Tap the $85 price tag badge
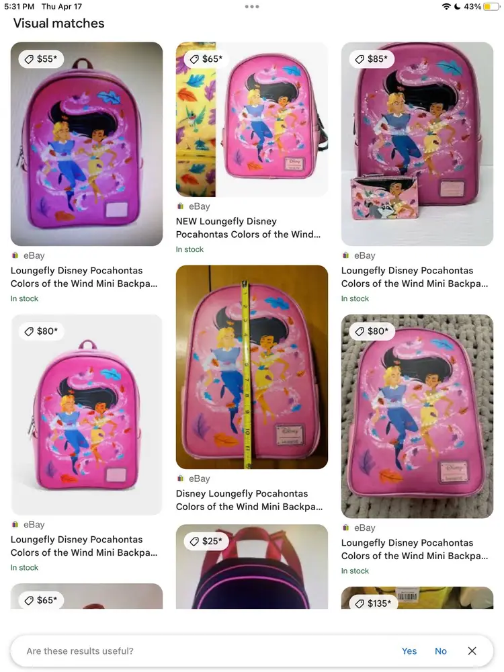The height and width of the screenshot is (672, 504). tap(372, 58)
